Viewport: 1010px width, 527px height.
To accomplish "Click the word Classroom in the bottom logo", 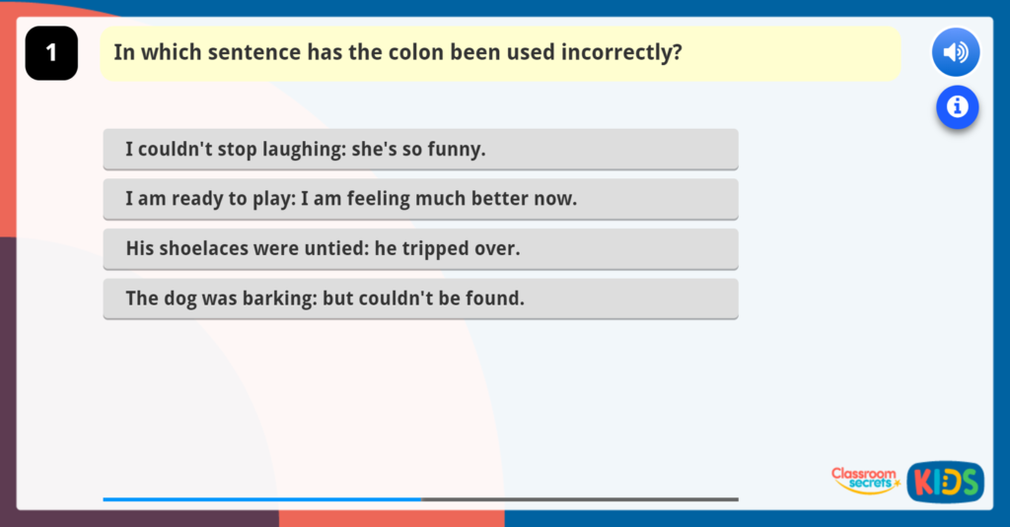I will point(863,474).
